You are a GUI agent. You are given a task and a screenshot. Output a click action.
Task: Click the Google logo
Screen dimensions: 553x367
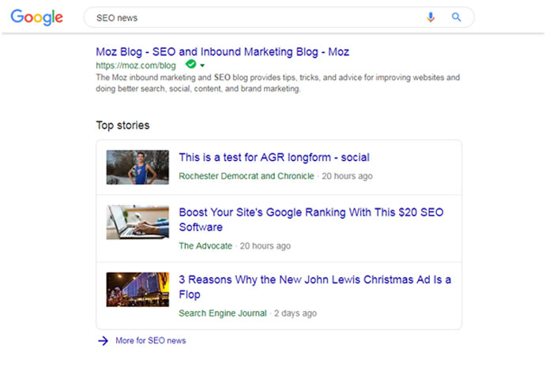[x=36, y=17]
